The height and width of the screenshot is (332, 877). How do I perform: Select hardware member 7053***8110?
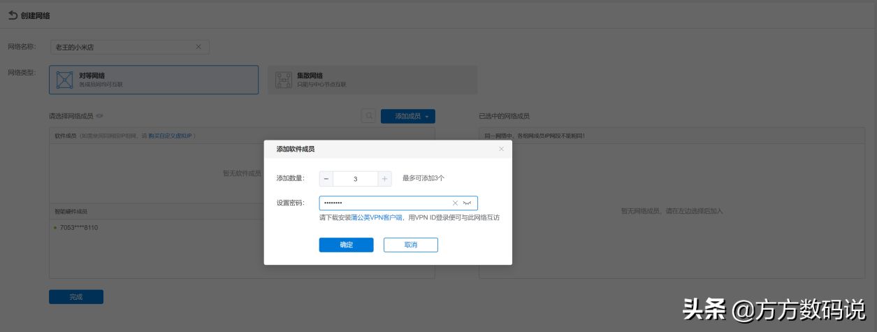79,228
